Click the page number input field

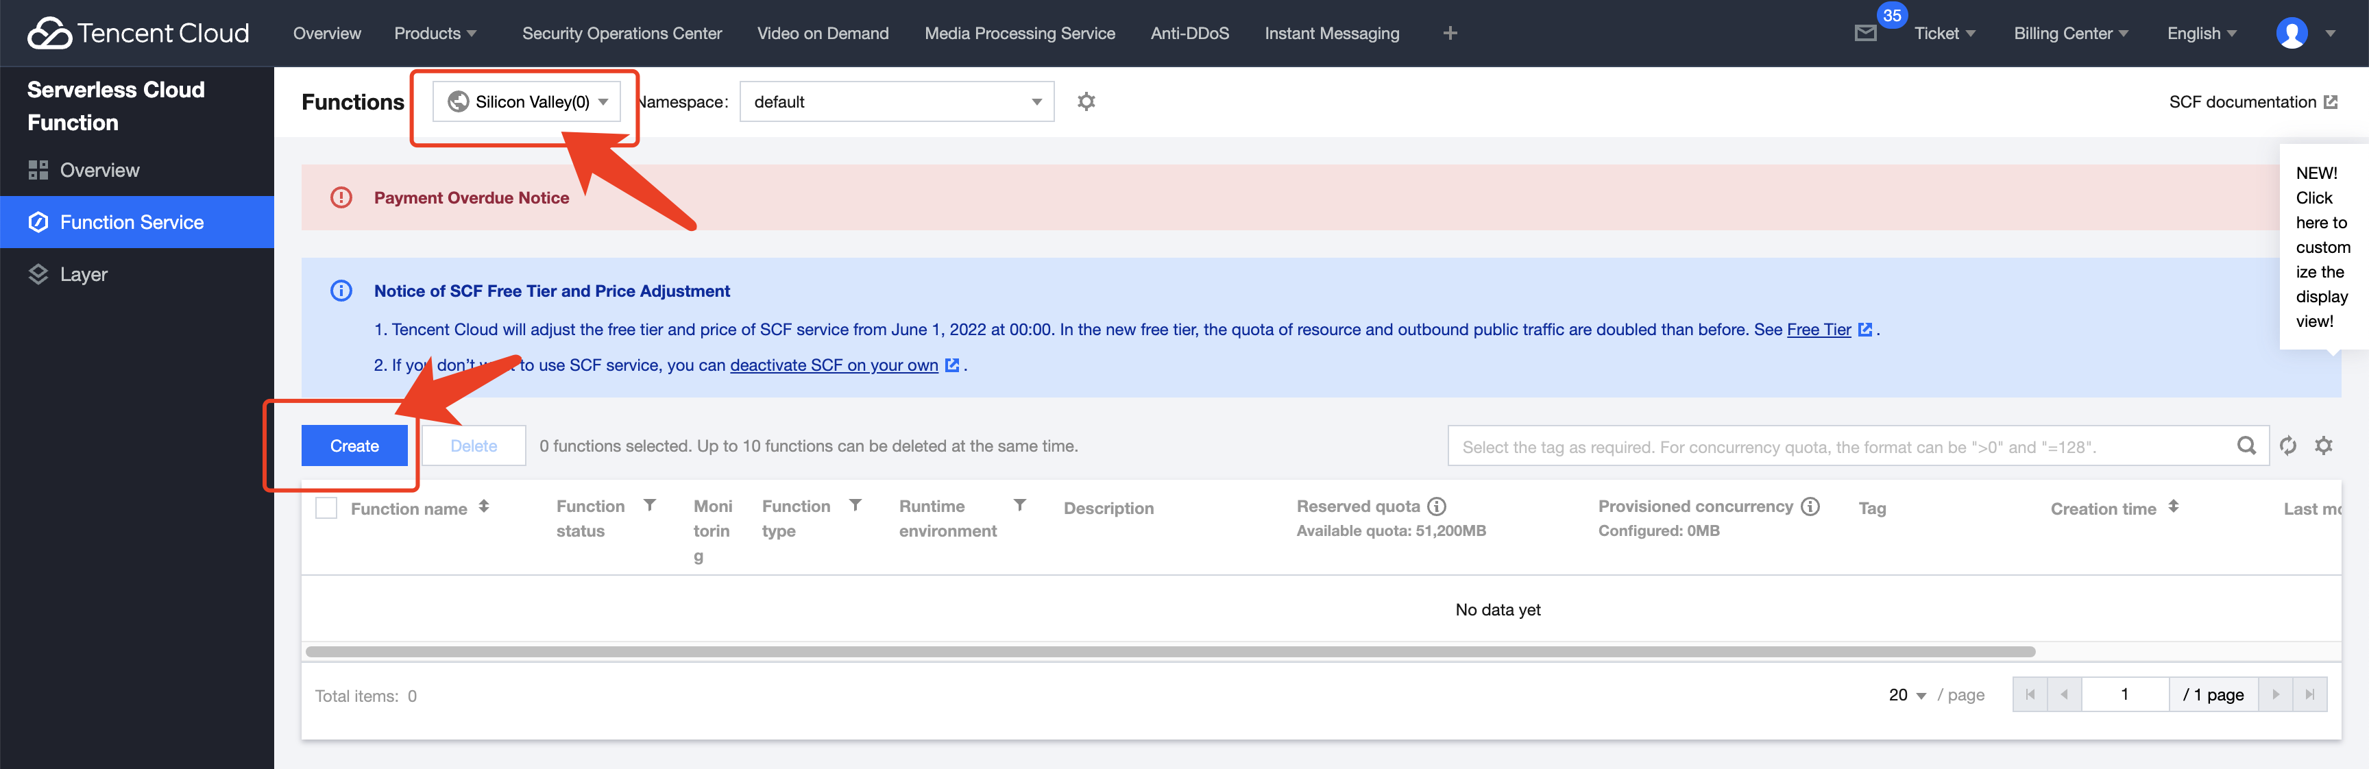click(2125, 694)
